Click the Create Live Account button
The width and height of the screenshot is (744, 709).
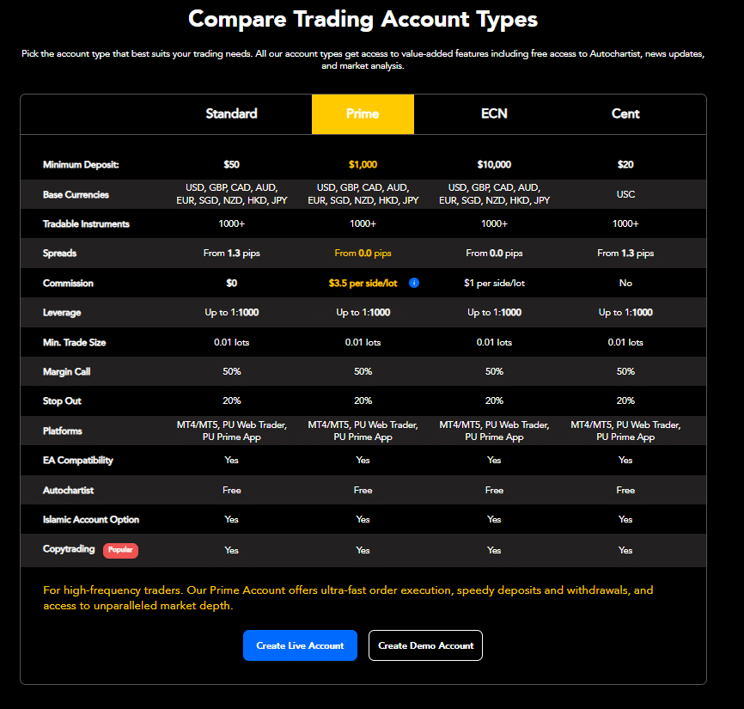(300, 645)
